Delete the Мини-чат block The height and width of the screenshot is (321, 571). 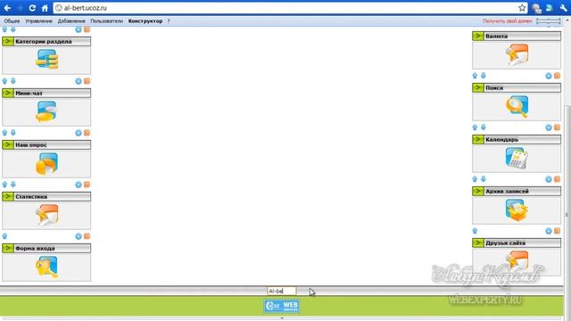coord(87,81)
